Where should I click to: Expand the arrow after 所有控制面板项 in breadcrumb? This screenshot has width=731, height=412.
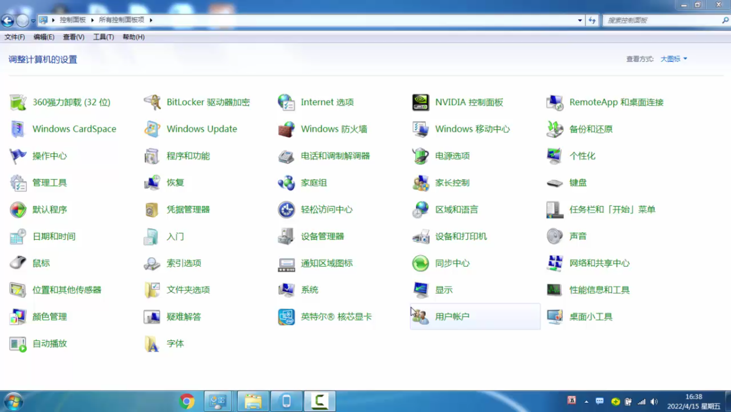click(151, 20)
